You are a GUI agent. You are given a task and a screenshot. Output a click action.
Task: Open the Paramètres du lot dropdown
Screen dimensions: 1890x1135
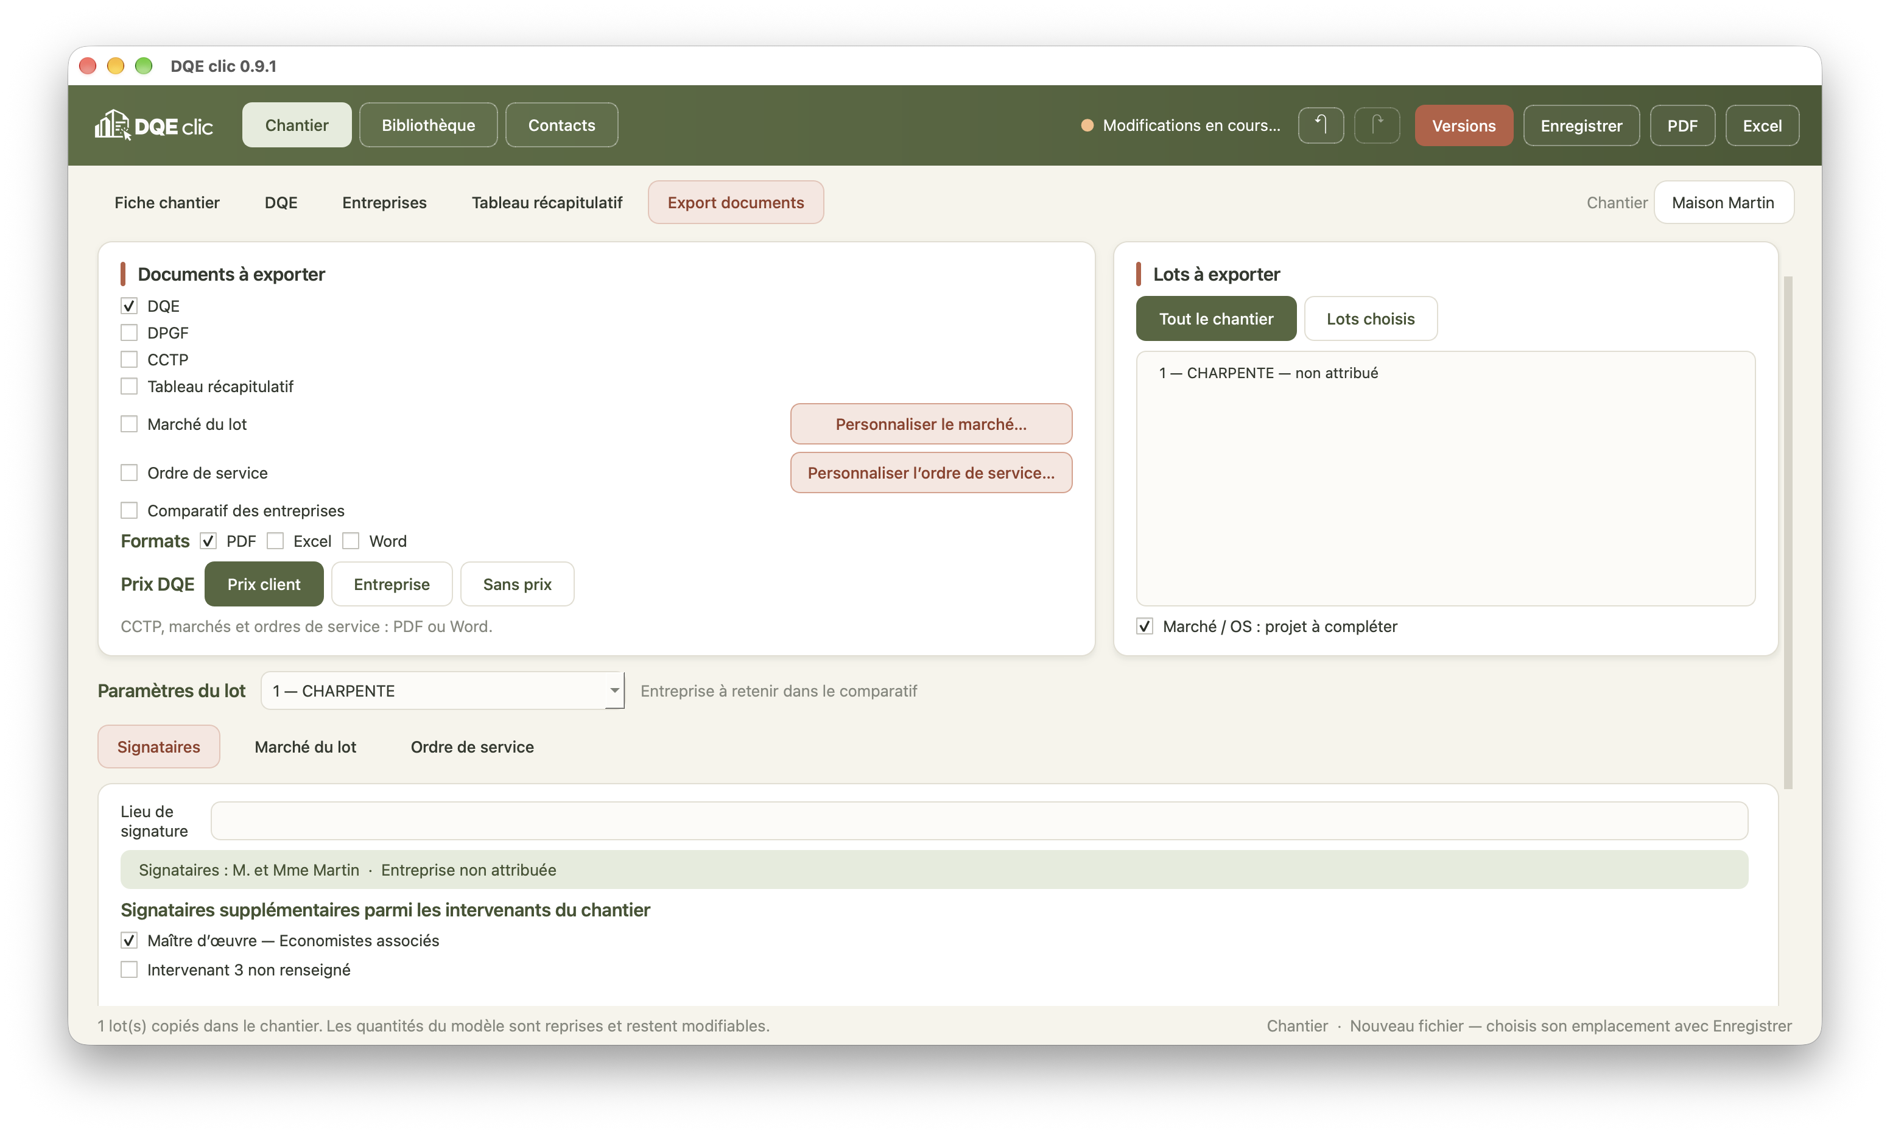(443, 690)
